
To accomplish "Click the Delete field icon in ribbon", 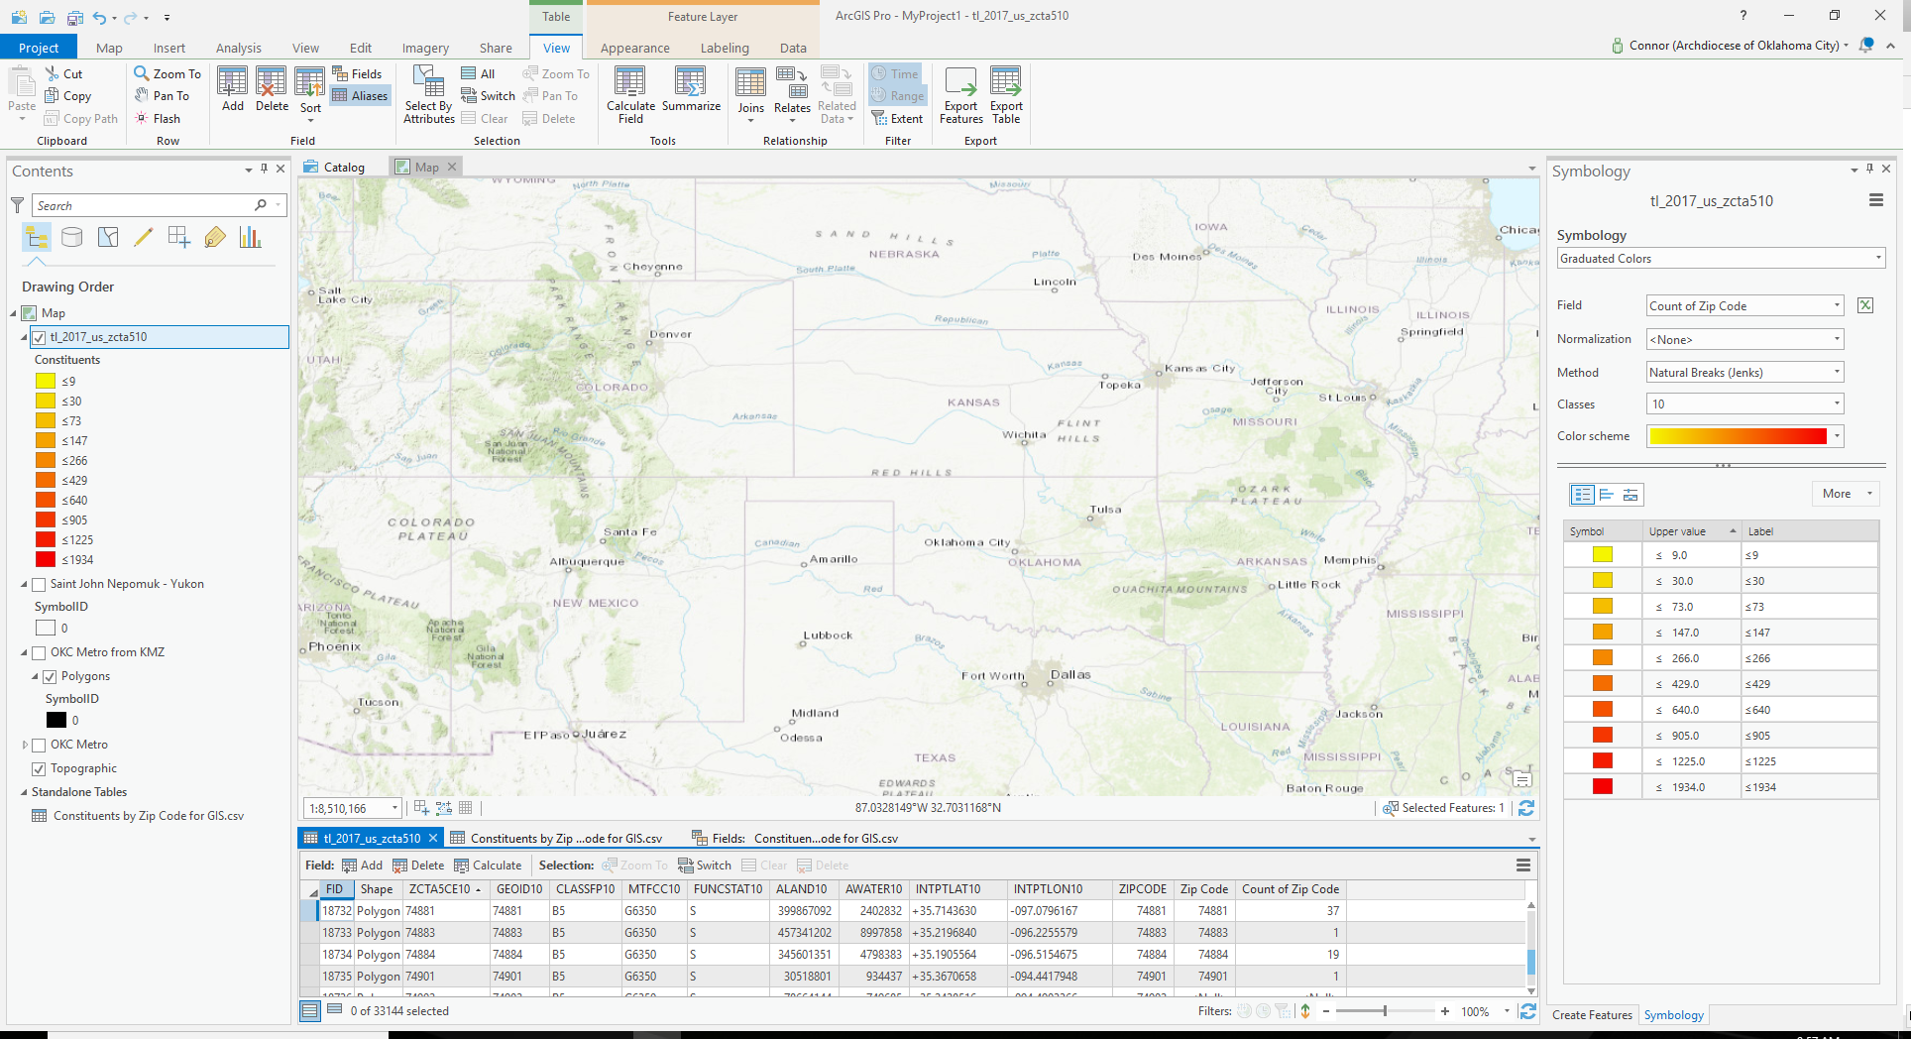I will tap(272, 89).
